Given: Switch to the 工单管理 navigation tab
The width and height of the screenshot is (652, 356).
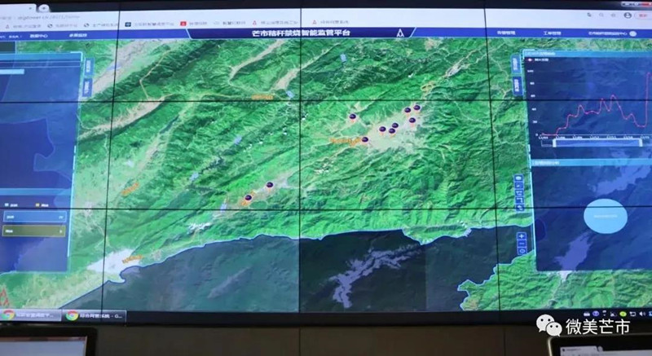Looking at the screenshot, I should [x=552, y=33].
